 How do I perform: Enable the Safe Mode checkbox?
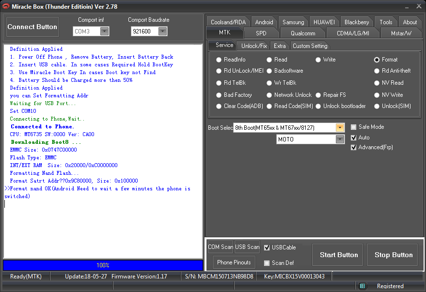[x=353, y=127]
